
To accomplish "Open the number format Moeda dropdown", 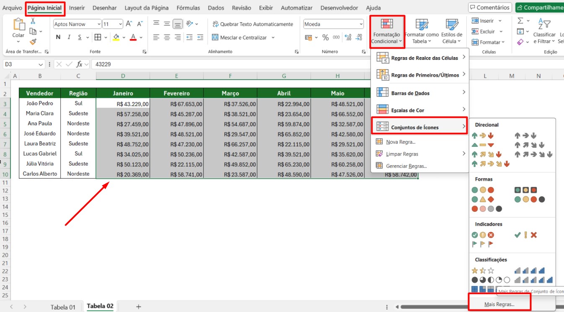I will pyautogui.click(x=361, y=24).
